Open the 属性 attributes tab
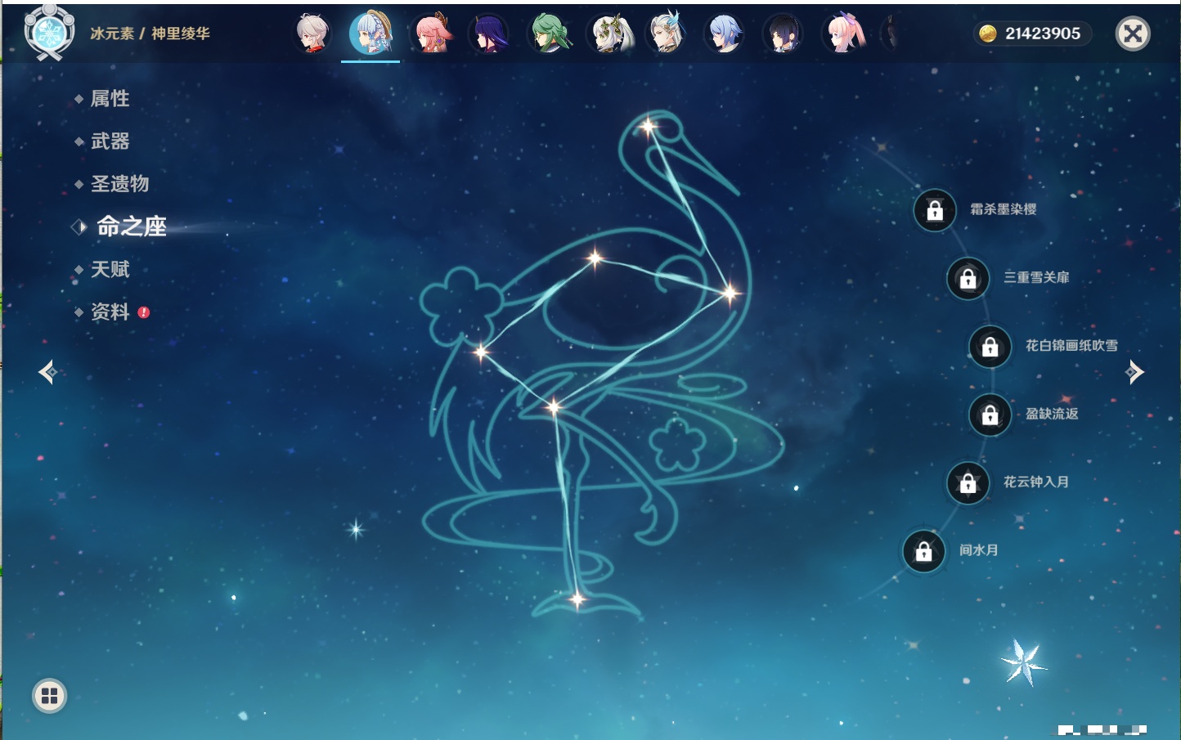Image resolution: width=1181 pixels, height=740 pixels. 110,99
